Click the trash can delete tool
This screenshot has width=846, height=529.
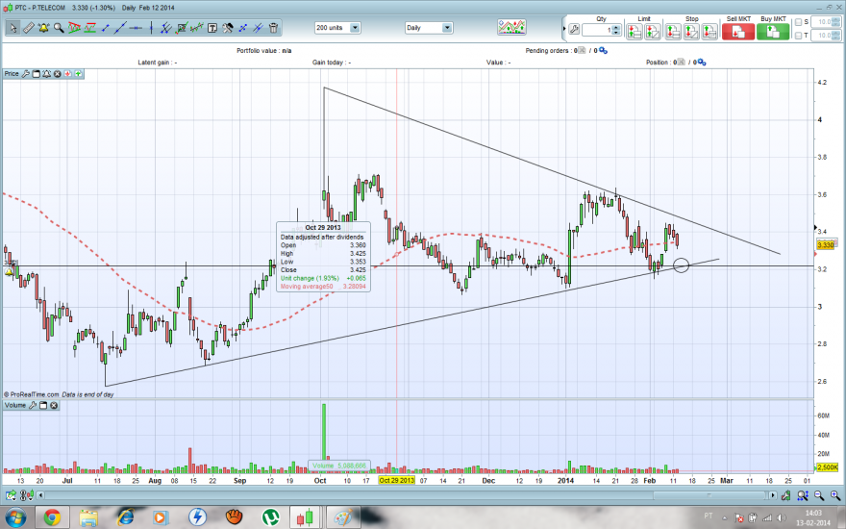pos(274,28)
